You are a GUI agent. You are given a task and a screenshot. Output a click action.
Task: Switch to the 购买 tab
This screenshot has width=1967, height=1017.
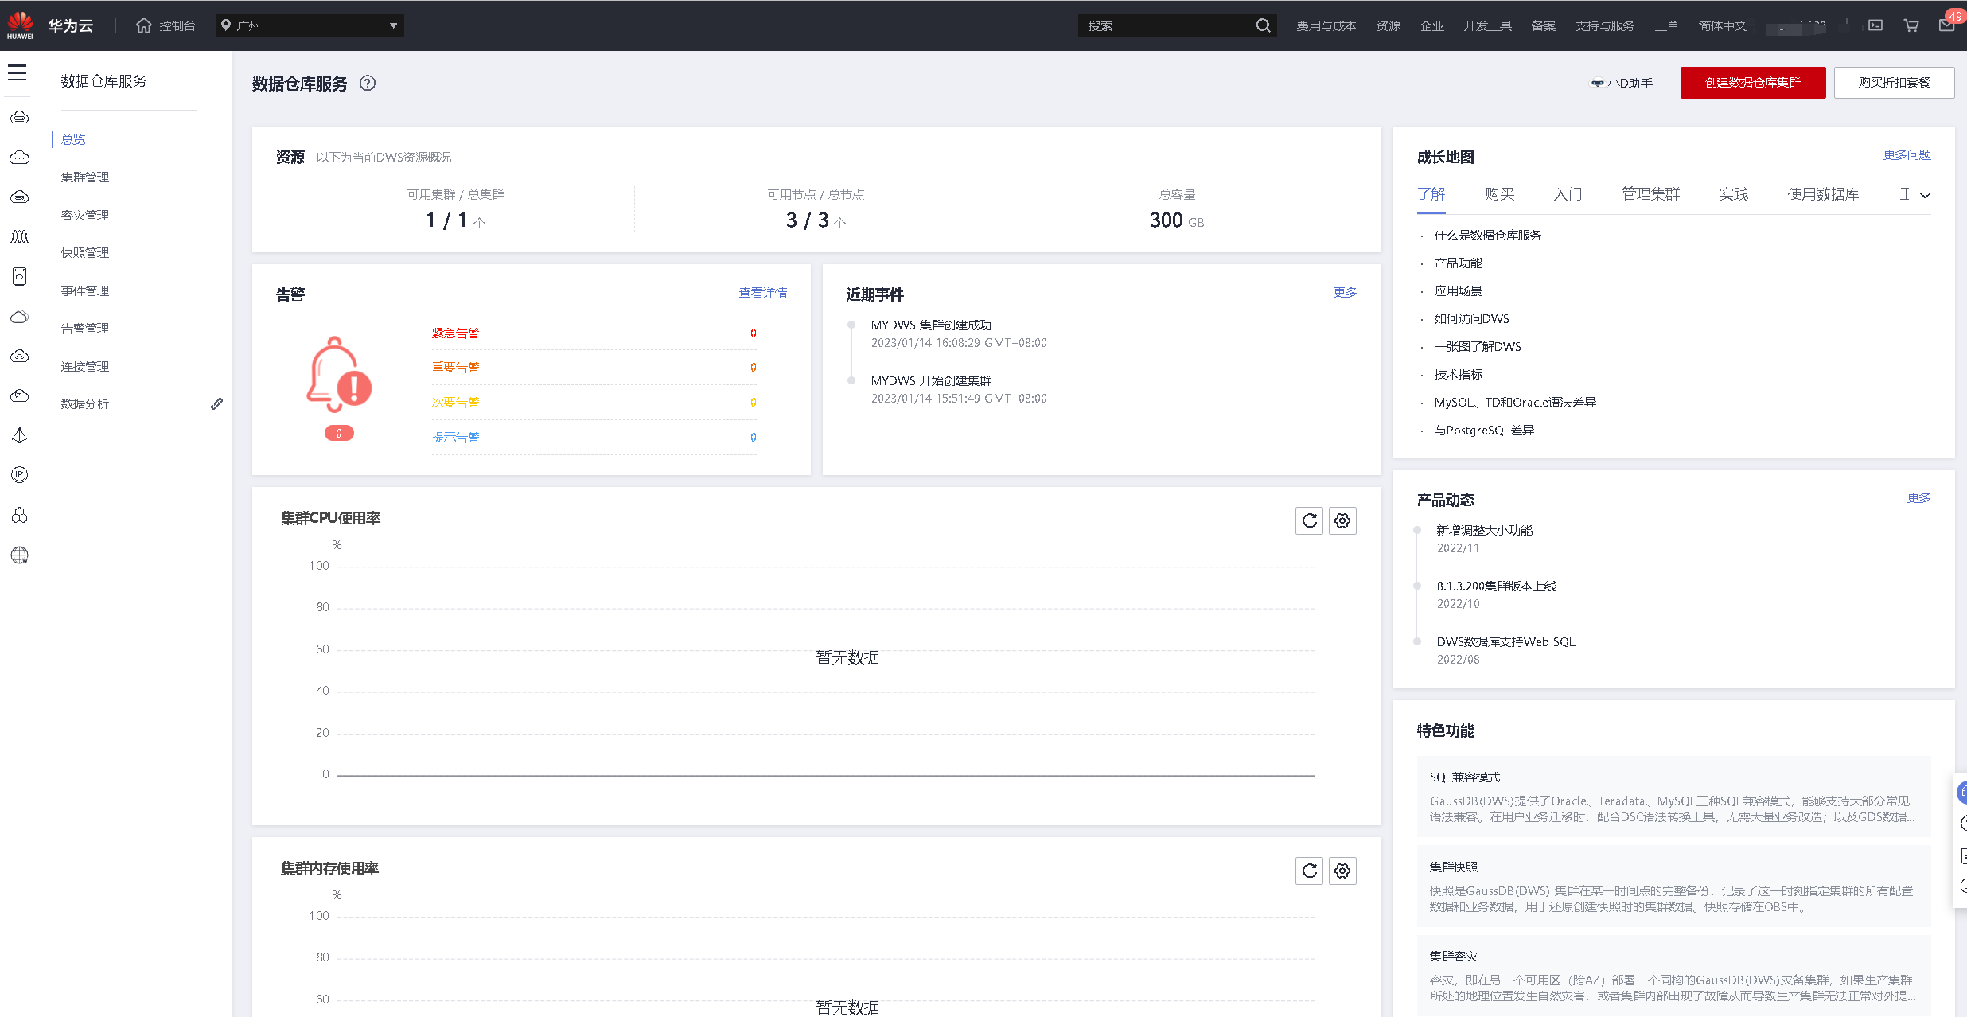click(1499, 194)
